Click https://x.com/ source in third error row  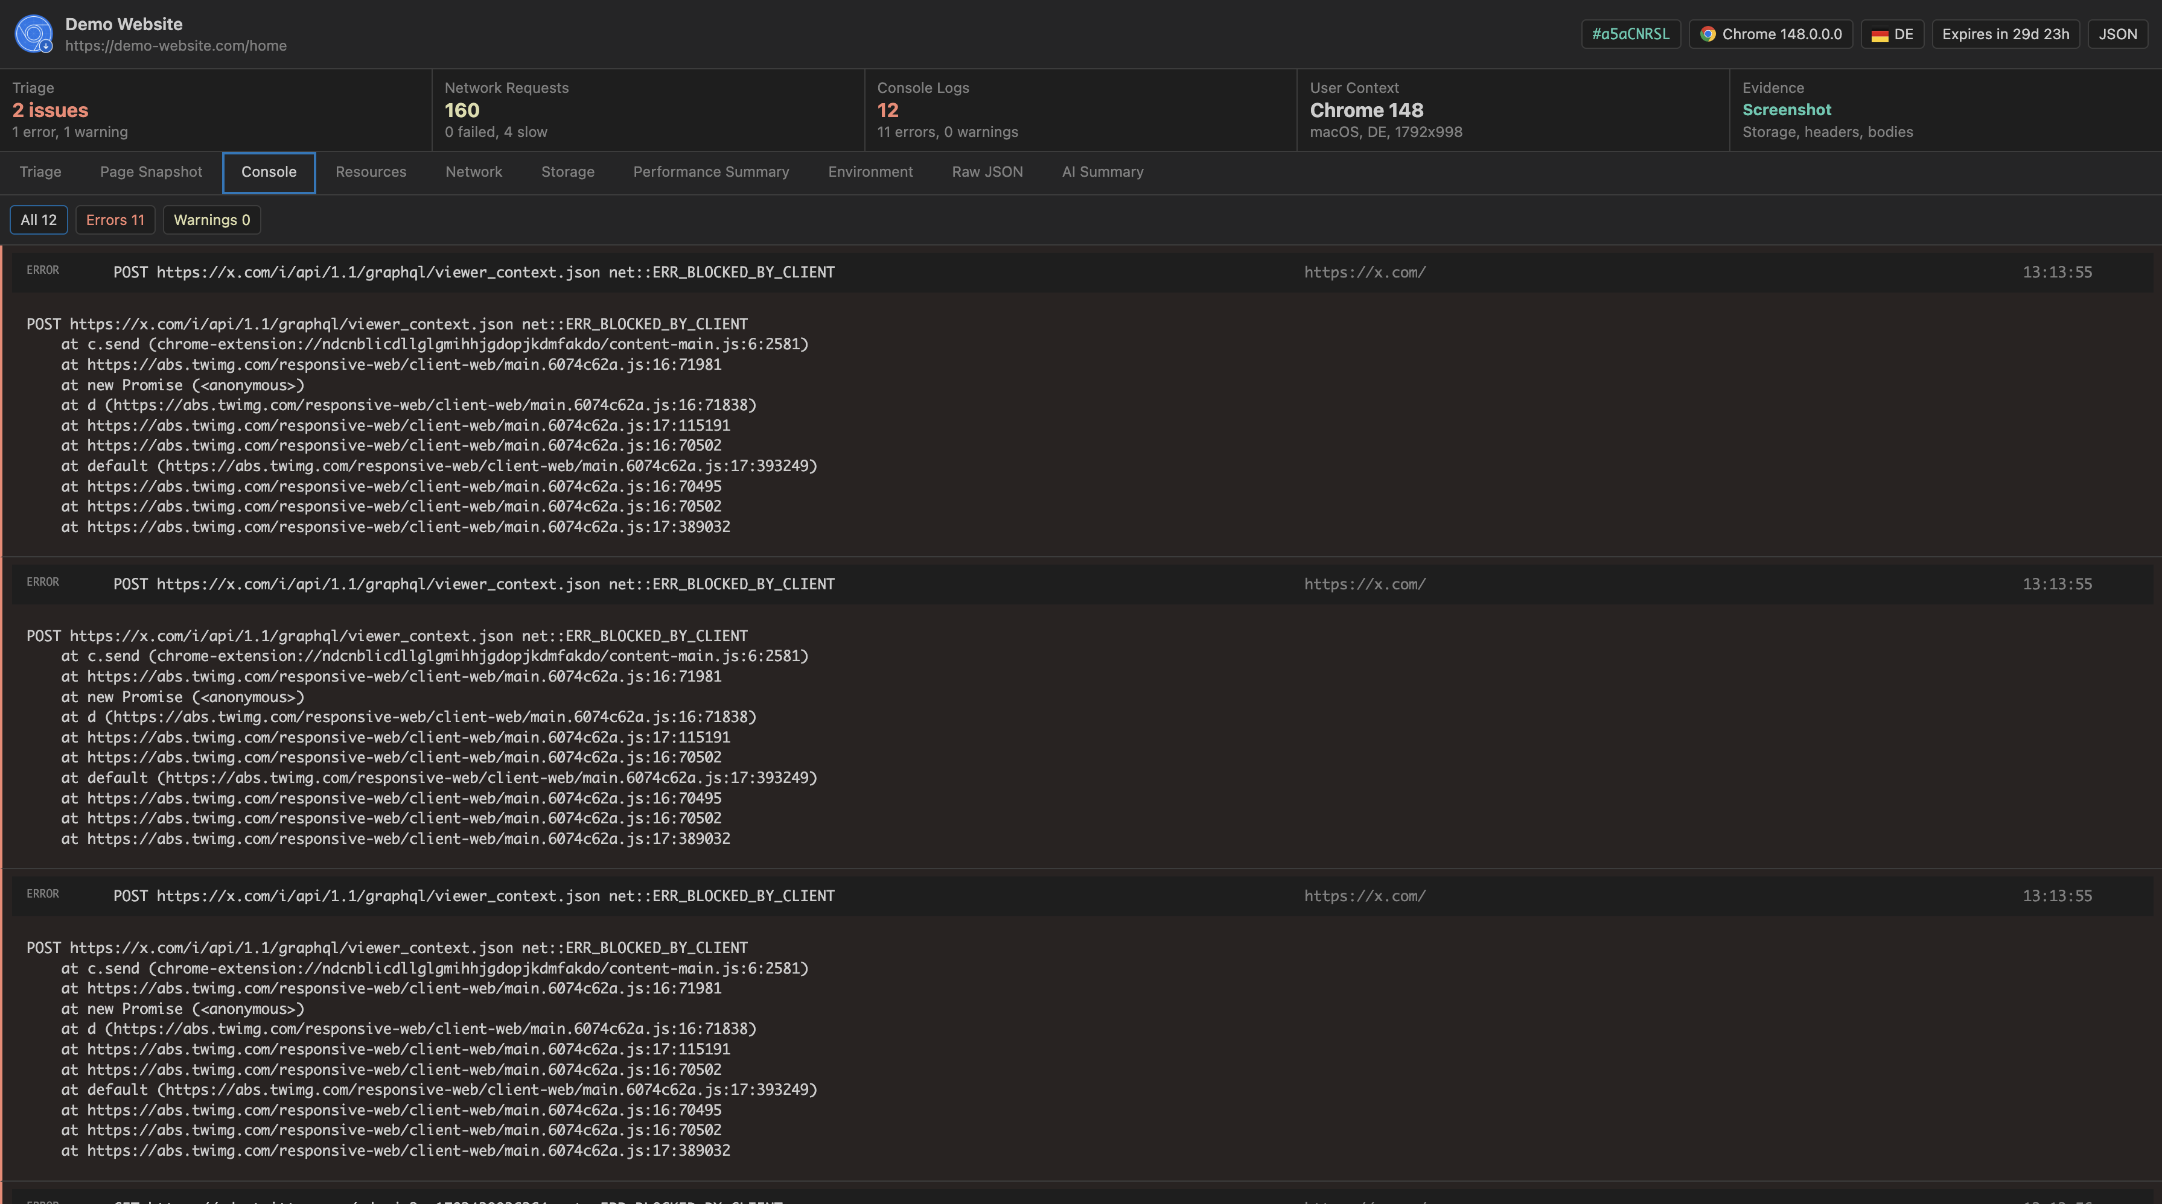coord(1365,896)
